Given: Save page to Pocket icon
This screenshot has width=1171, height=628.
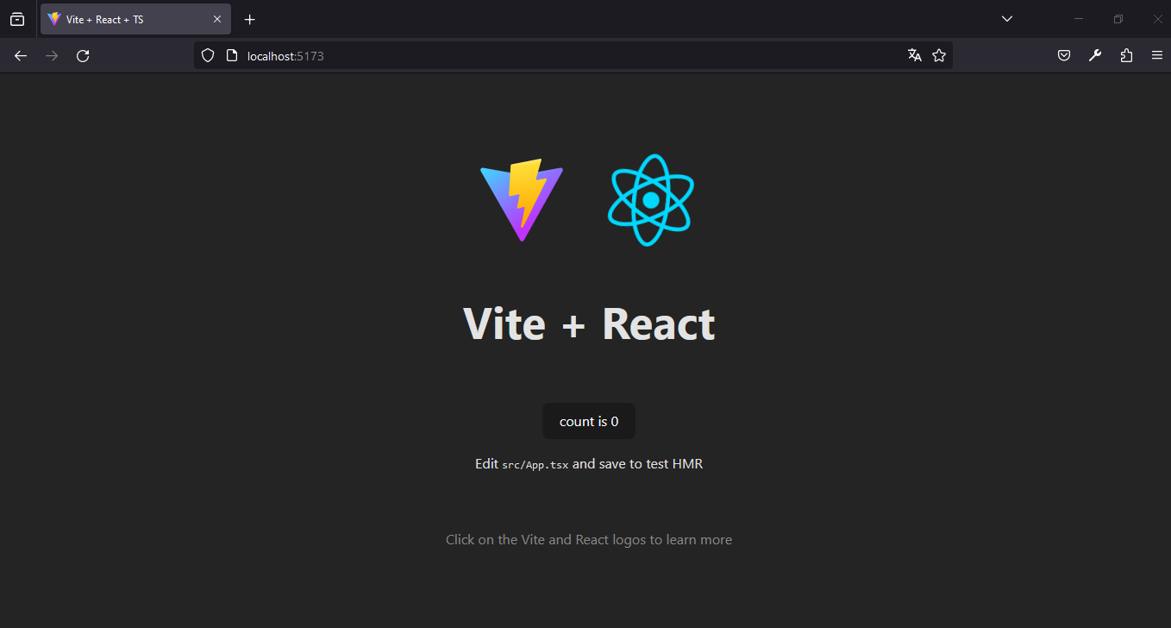Looking at the screenshot, I should (1063, 54).
